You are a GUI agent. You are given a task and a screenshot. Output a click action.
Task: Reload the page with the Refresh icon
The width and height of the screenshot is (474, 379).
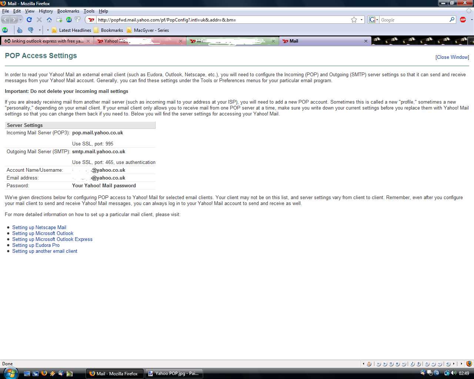(29, 20)
